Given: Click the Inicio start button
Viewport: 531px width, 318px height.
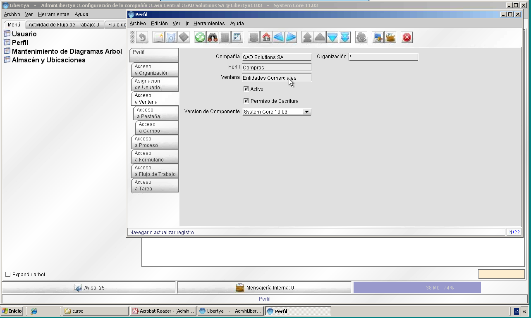Looking at the screenshot, I should [12, 311].
